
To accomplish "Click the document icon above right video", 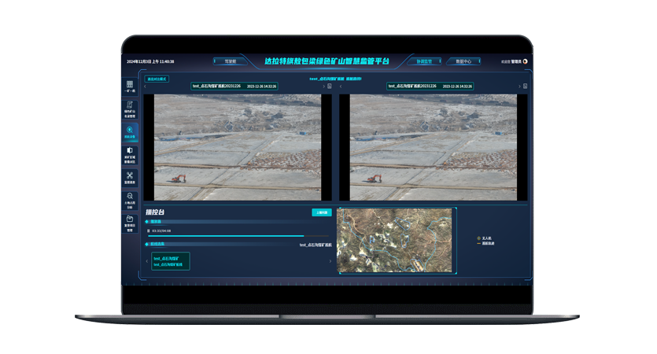I will tap(525, 87).
